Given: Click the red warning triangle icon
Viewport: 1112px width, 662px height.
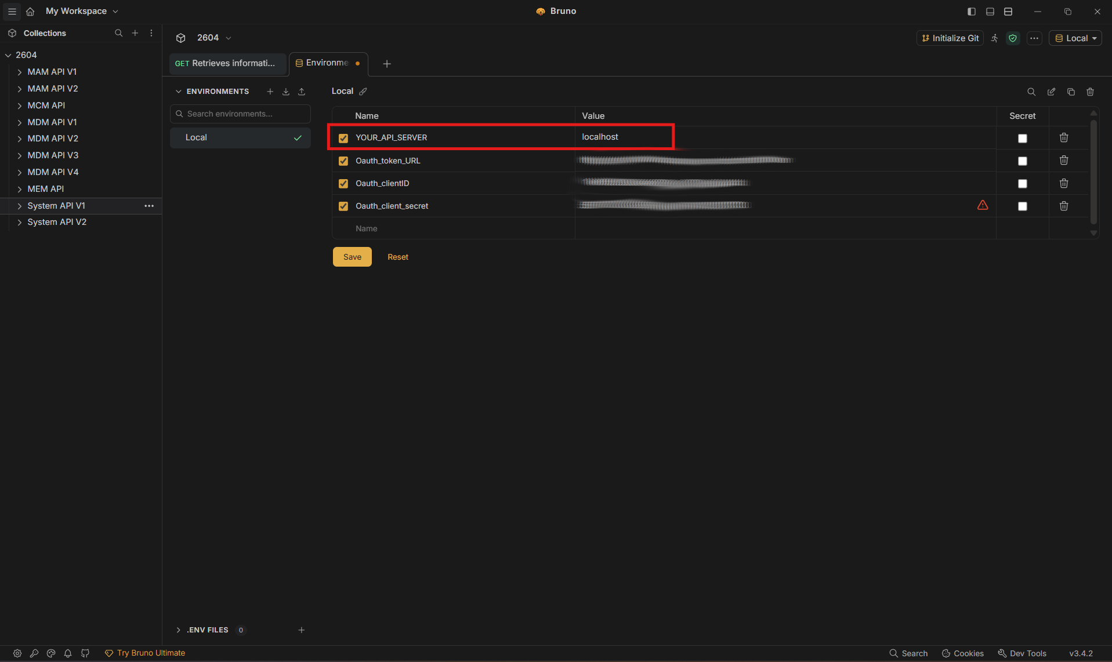Looking at the screenshot, I should point(983,205).
